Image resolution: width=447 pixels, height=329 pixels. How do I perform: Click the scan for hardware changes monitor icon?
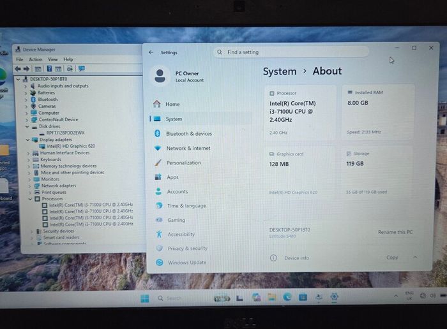82,69
